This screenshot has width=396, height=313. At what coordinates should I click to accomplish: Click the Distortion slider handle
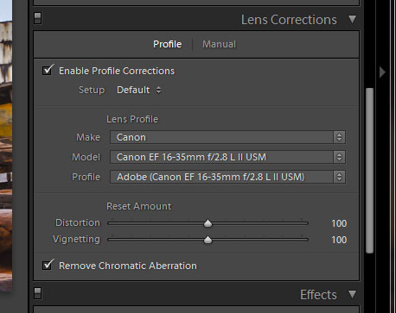208,223
